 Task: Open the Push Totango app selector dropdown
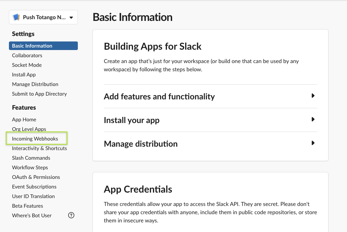43,17
